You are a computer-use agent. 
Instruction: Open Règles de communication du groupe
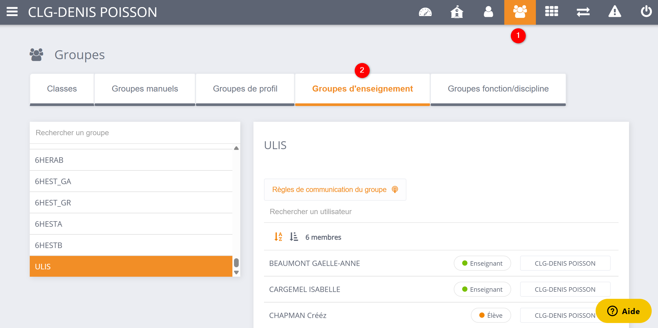(x=335, y=190)
